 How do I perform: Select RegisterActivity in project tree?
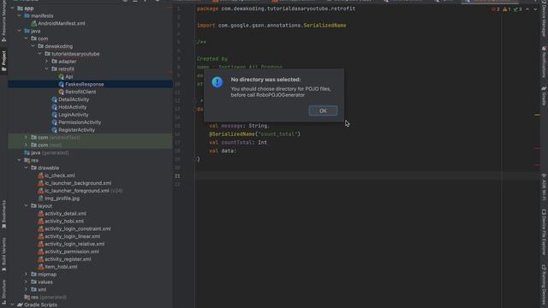[76, 130]
